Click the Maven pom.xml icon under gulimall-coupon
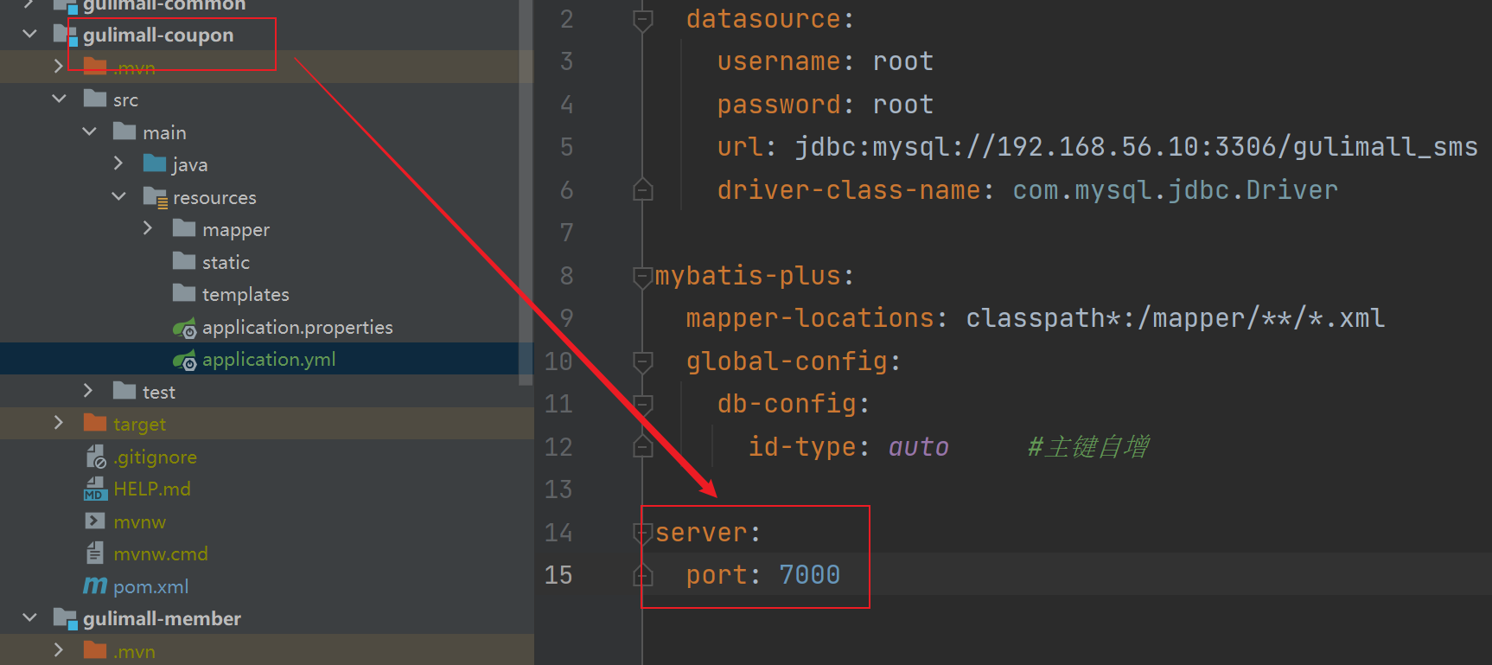 pos(95,586)
